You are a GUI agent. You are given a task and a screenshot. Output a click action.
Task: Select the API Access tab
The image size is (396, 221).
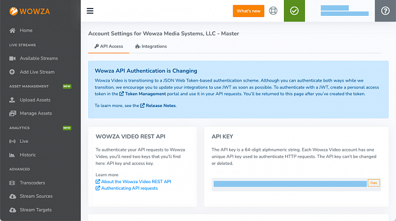click(x=109, y=46)
